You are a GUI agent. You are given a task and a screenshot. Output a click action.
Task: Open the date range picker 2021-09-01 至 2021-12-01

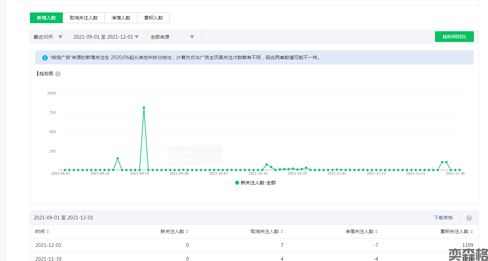(x=106, y=37)
